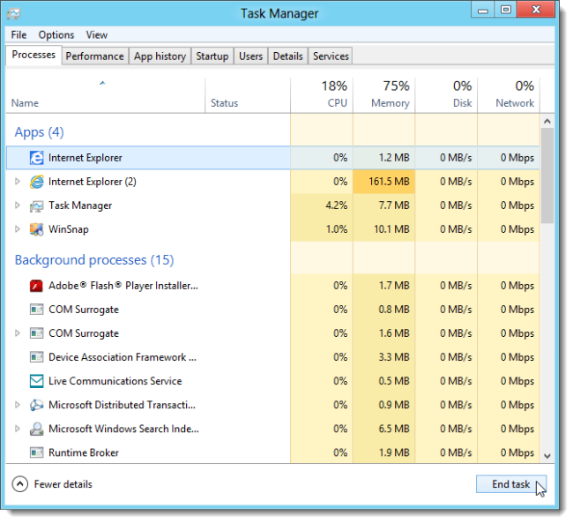Switch to the Details tab
Image resolution: width=573 pixels, height=523 pixels.
288,56
